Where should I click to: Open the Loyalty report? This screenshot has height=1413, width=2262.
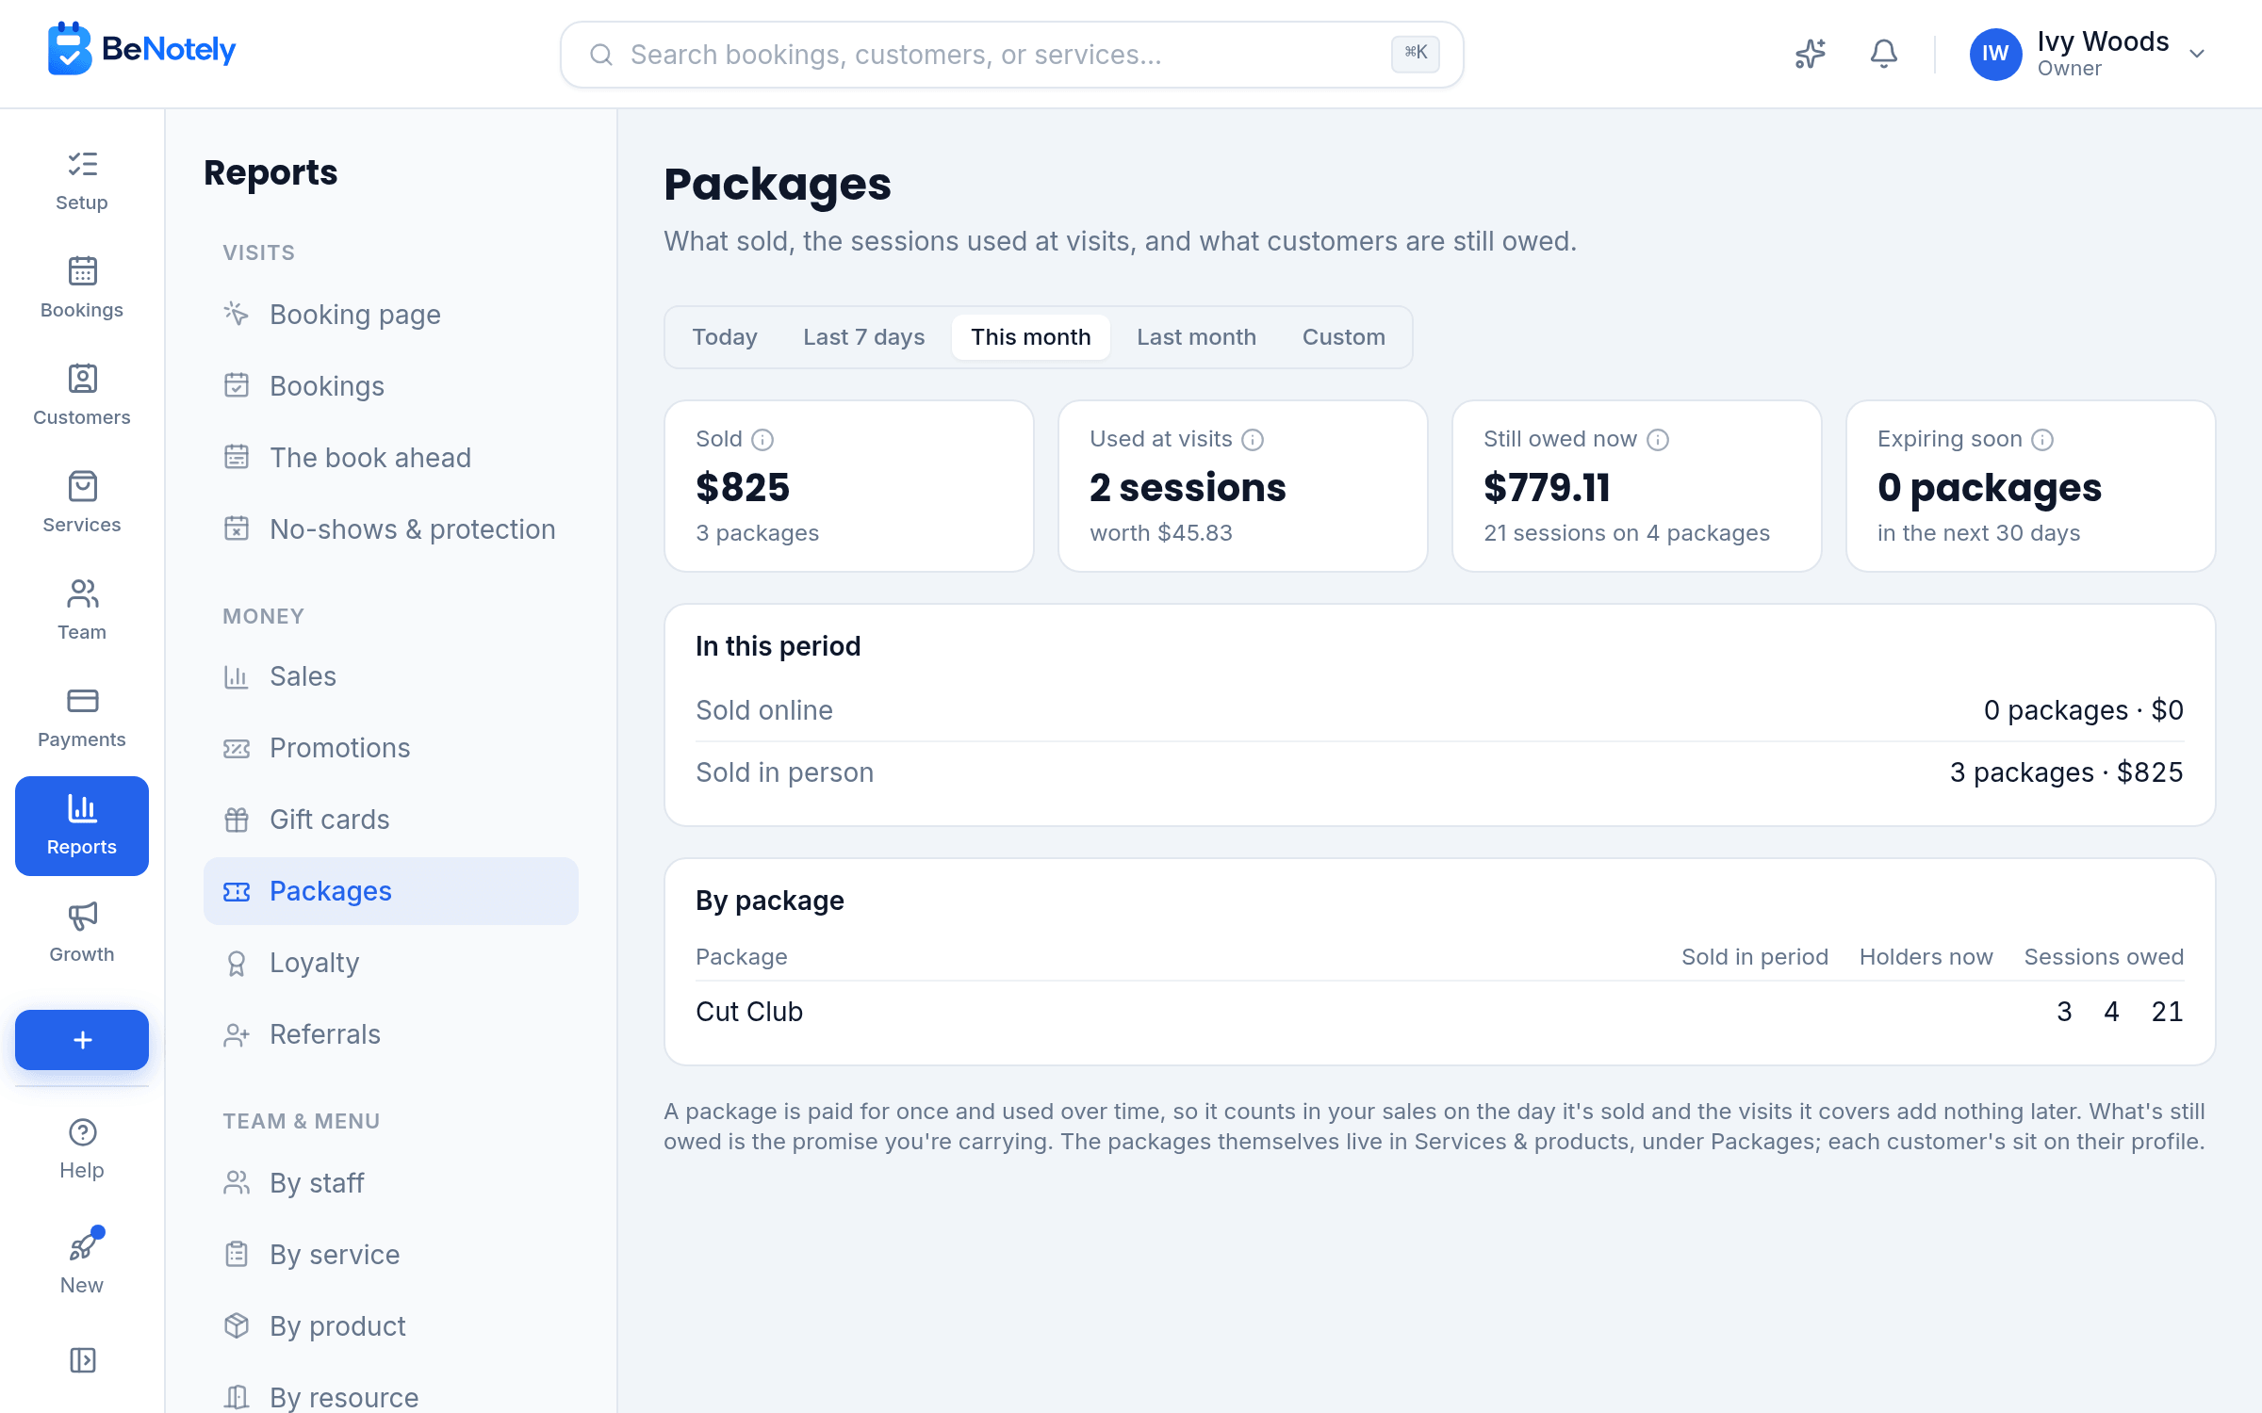point(390,963)
